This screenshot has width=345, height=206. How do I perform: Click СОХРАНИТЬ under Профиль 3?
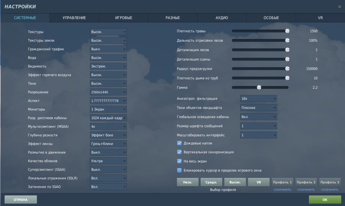[330, 190]
